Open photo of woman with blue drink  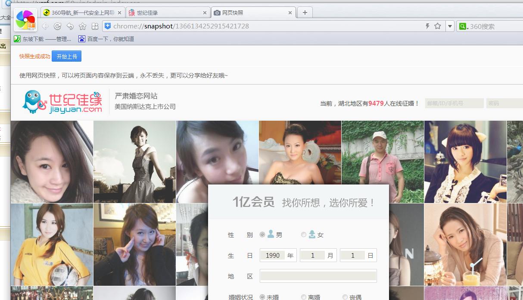point(465,244)
